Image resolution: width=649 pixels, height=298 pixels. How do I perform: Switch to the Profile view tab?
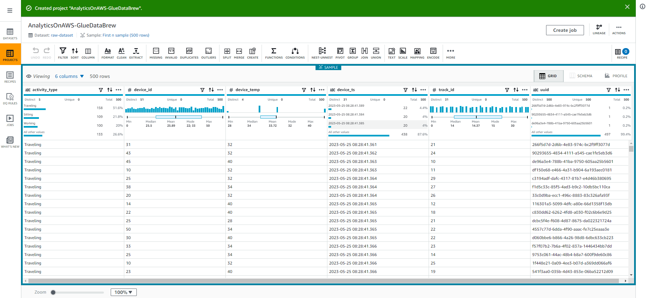616,76
